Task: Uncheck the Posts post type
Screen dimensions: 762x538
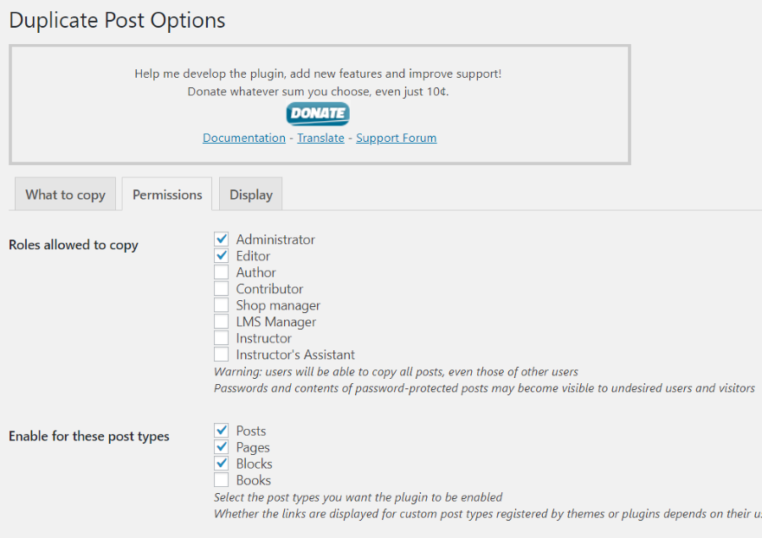Action: point(222,431)
